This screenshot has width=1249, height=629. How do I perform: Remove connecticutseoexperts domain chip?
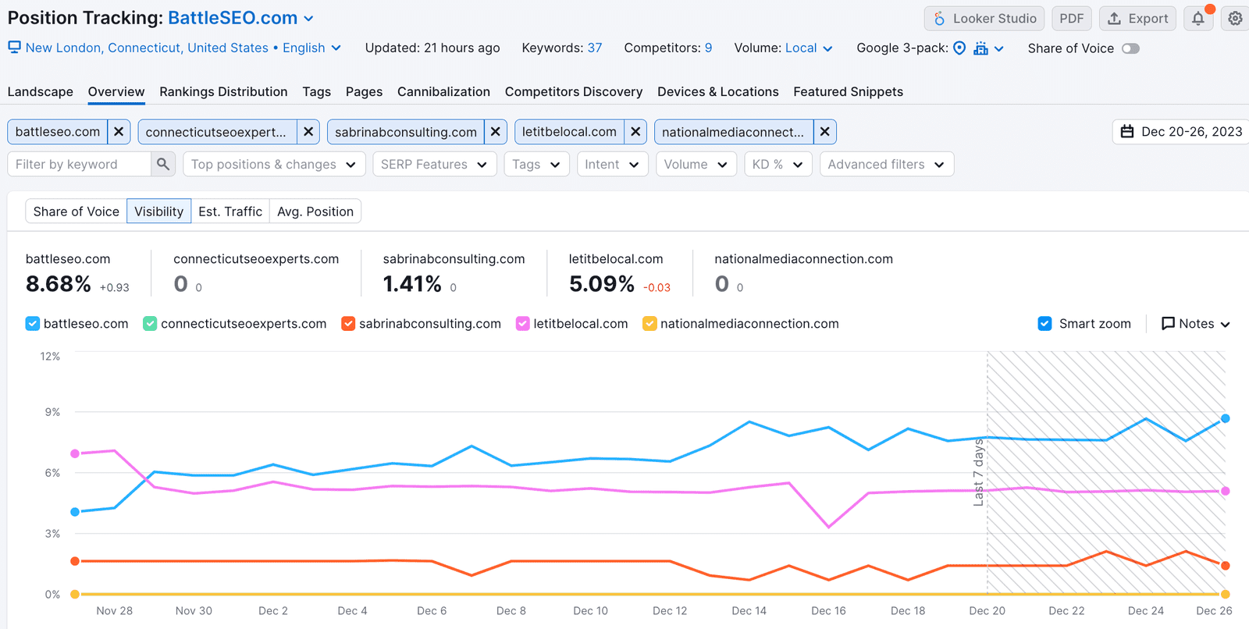[x=308, y=132]
